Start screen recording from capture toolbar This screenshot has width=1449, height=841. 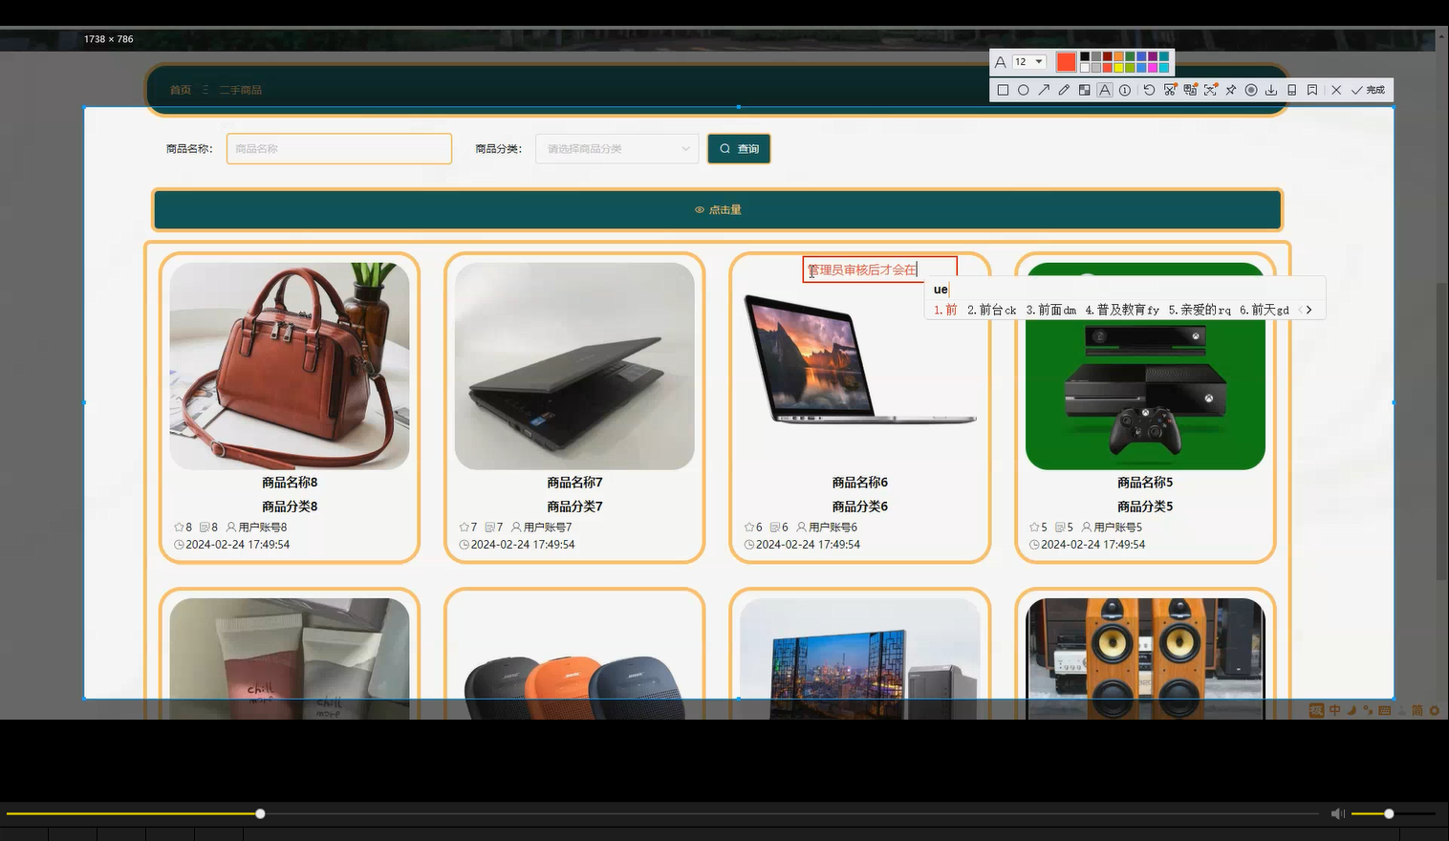tap(1251, 90)
